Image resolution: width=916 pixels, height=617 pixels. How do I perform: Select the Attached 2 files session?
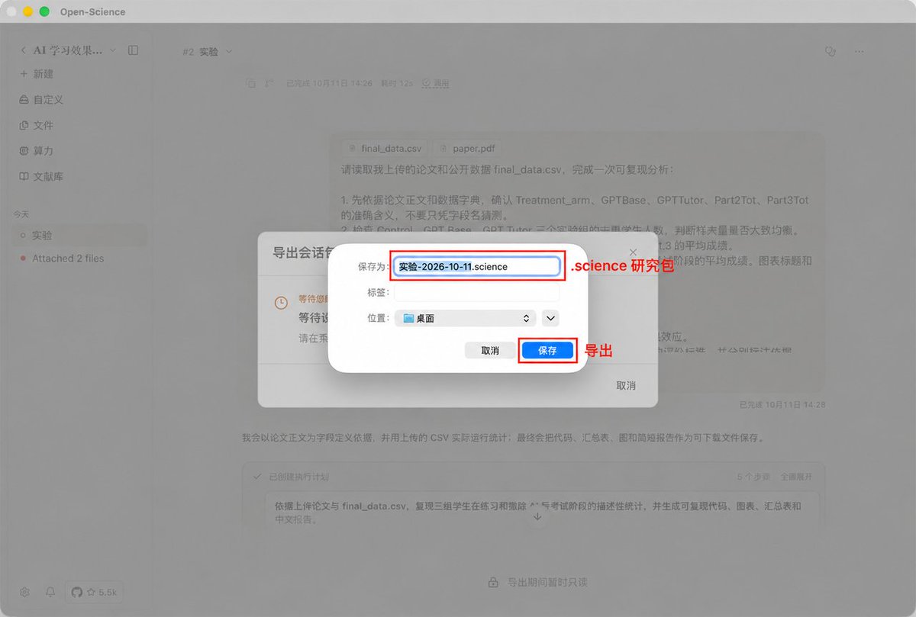(x=82, y=259)
